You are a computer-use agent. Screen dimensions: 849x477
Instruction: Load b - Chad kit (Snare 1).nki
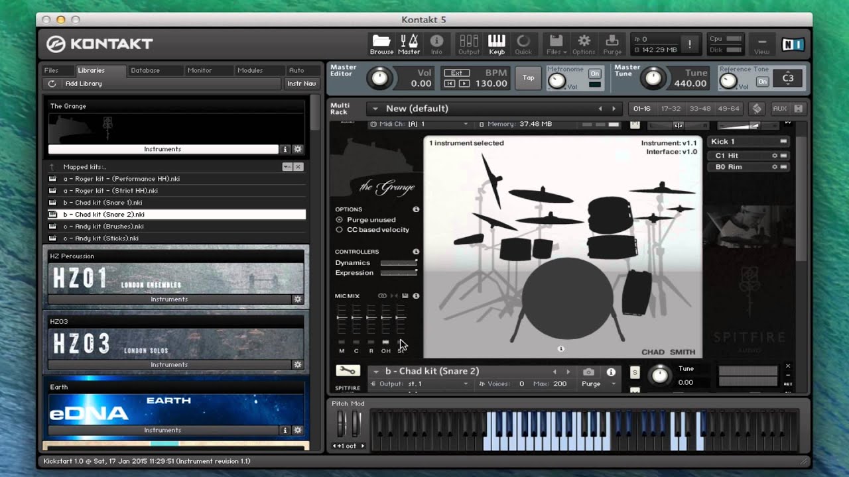point(177,203)
